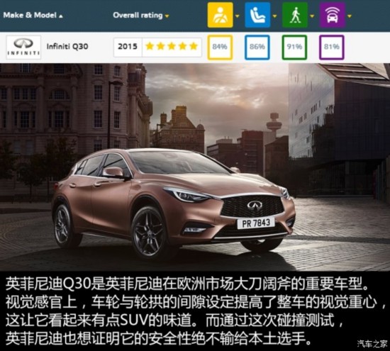The width and height of the screenshot is (390, 351).
Task: Select the 86% child occupant score
Action: [257, 48]
